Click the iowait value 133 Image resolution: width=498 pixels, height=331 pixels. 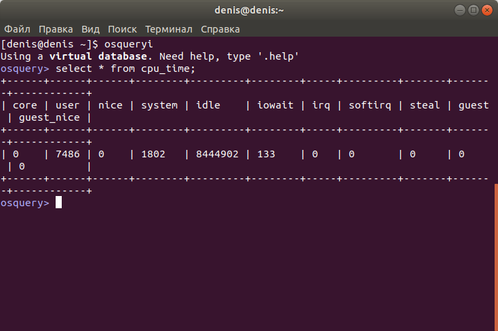pyautogui.click(x=266, y=154)
